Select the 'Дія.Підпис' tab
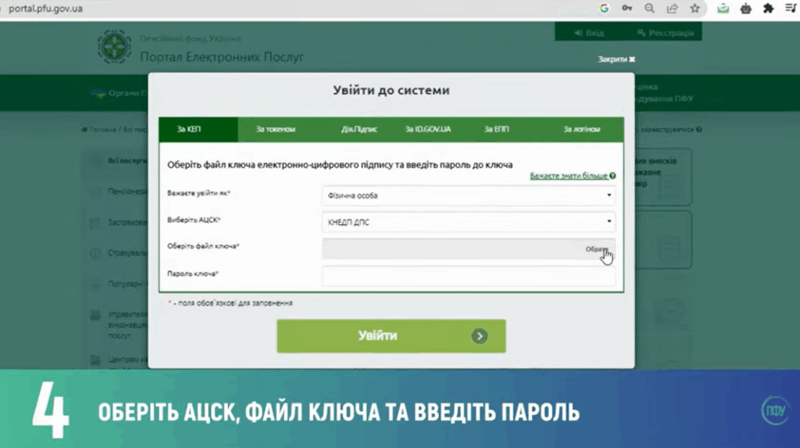800x448 pixels. click(359, 129)
